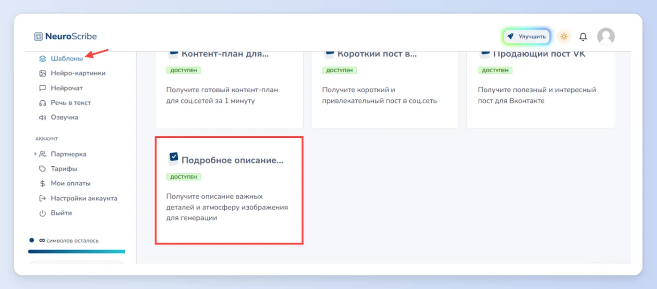
Task: Open notifications with the bell icon
Action: tap(583, 37)
